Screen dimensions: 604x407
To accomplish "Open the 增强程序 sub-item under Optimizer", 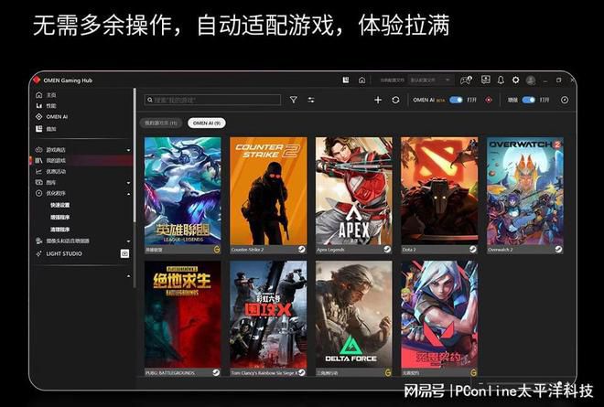I will click(x=60, y=217).
